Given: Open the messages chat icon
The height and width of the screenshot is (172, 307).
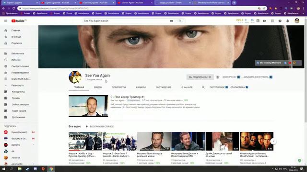Looking at the screenshot, I should pos(280,21).
